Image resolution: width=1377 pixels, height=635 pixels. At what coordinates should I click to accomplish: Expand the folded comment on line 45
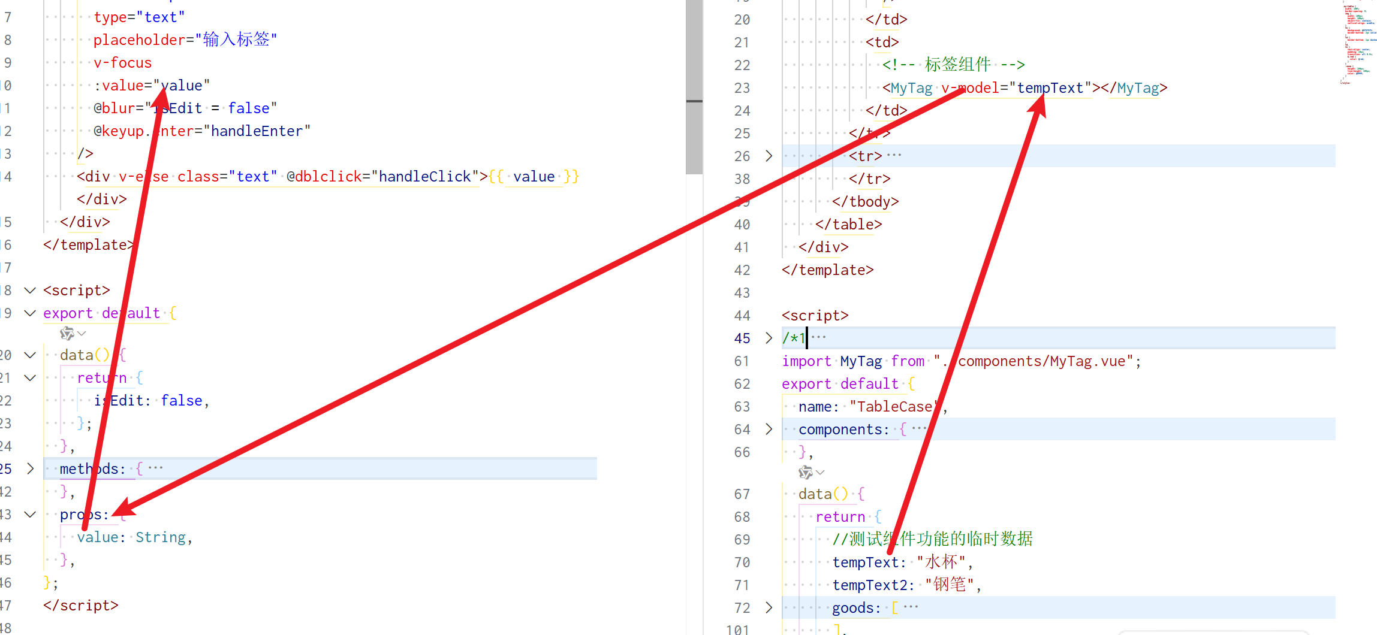click(769, 338)
